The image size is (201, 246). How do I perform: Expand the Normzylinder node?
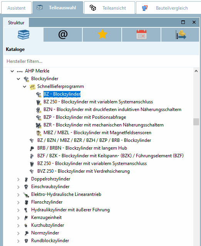pos(18,233)
